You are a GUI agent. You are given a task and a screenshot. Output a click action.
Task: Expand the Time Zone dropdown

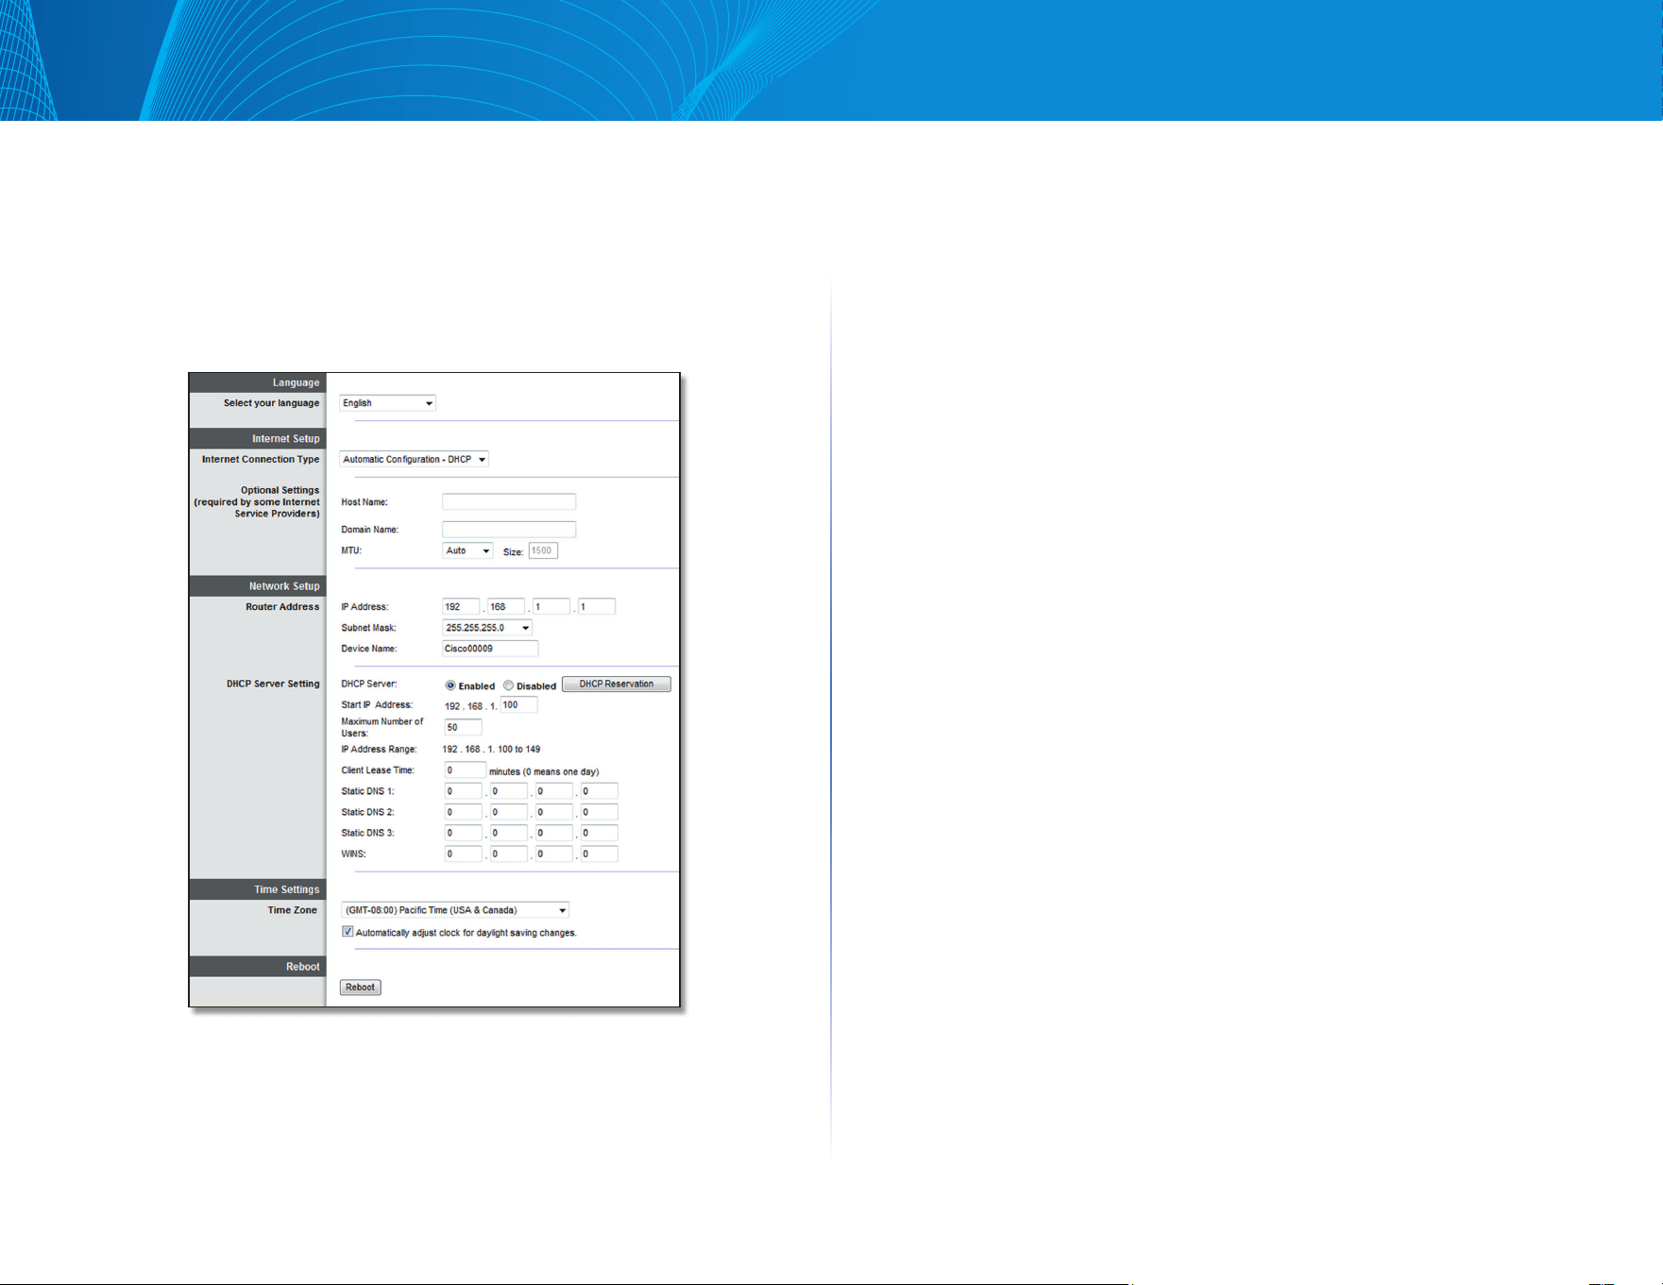[455, 910]
